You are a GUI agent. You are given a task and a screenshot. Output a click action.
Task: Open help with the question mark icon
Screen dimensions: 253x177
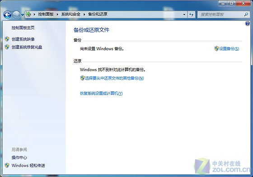point(248,24)
